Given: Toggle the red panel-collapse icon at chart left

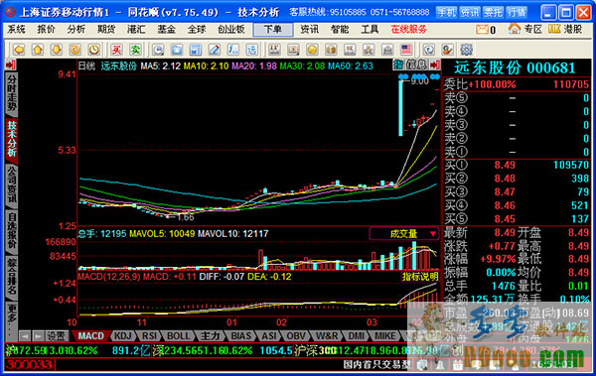Looking at the screenshot, I should tap(11, 64).
